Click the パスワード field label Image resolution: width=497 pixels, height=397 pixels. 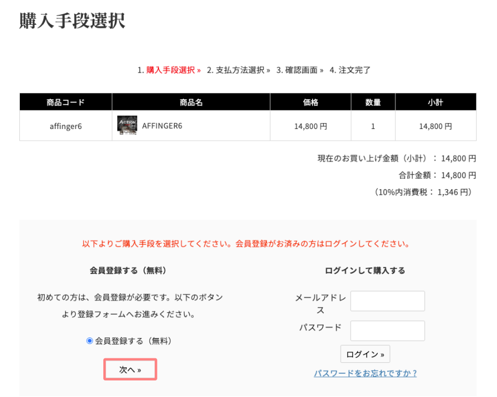[x=320, y=328]
